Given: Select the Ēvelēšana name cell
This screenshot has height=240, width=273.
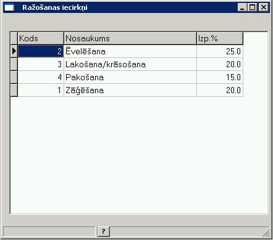Looking at the screenshot, I should (x=130, y=51).
